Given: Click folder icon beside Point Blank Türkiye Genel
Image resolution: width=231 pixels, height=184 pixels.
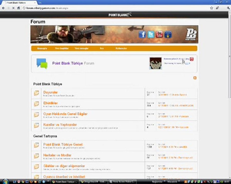Looking at the screenshot, I should point(36,145).
